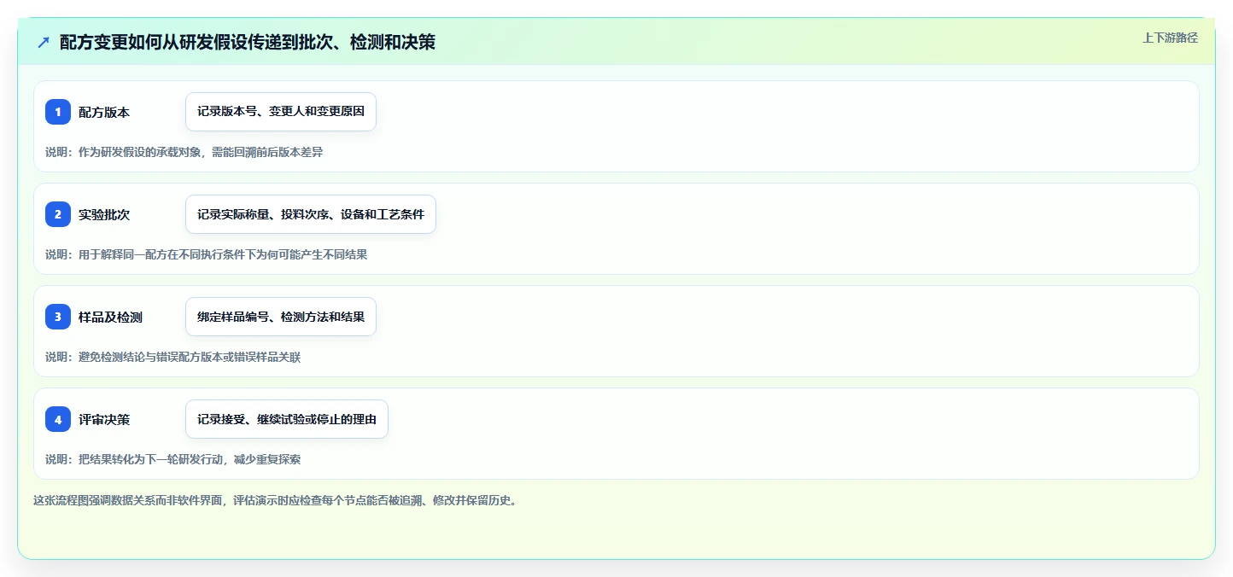The width and height of the screenshot is (1233, 577).
Task: Select the 实验批次 step label
Action: tap(104, 214)
